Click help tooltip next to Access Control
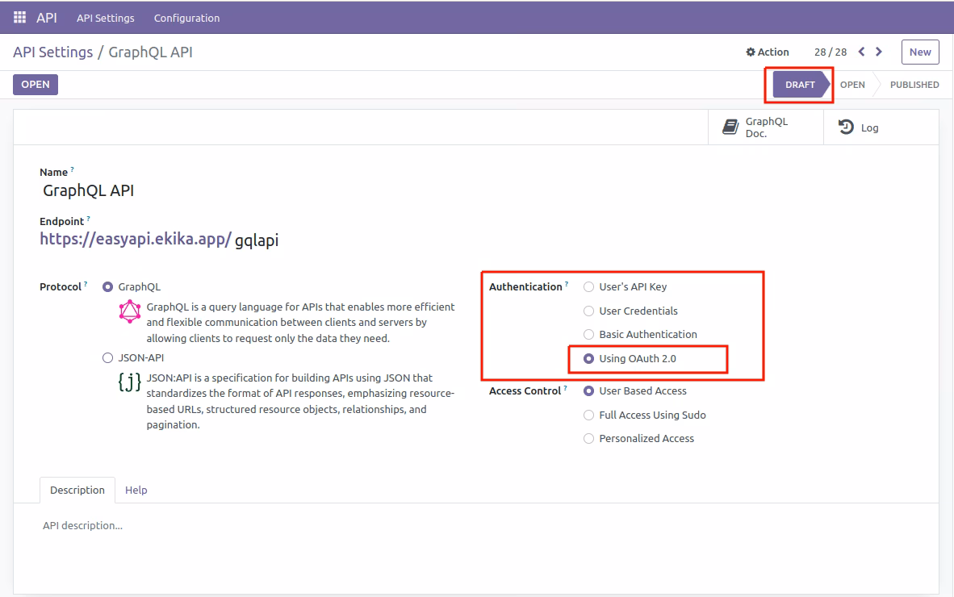This screenshot has height=597, width=954. [x=565, y=388]
